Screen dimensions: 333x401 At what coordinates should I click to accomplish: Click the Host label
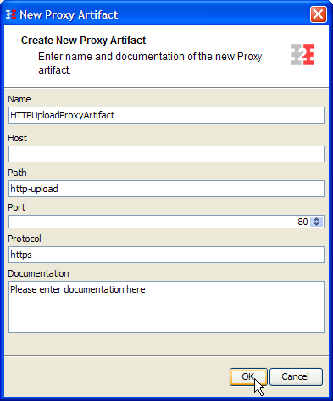[x=17, y=138]
